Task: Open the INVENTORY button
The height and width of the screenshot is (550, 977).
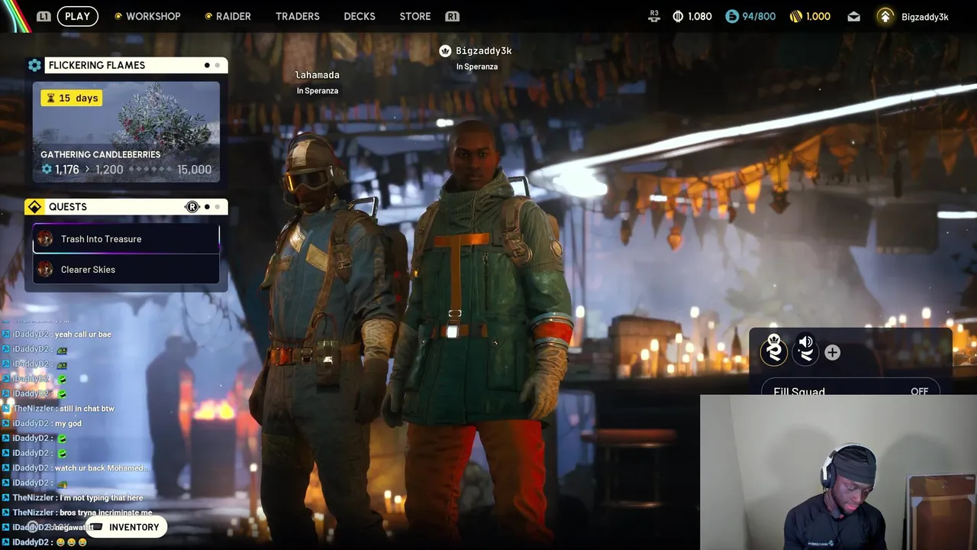Action: (x=126, y=527)
